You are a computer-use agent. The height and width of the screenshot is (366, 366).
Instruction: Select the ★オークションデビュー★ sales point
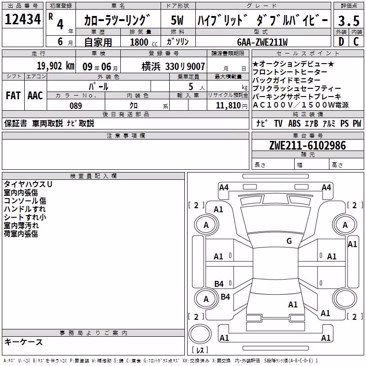tap(293, 64)
